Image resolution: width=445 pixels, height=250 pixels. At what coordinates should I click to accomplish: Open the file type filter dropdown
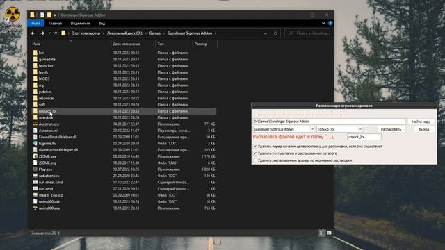(x=360, y=129)
